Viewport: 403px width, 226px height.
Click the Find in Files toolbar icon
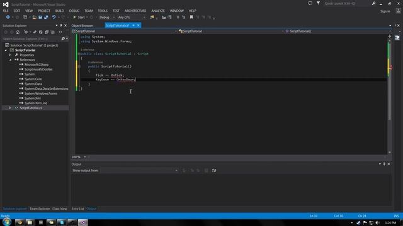coord(152,17)
